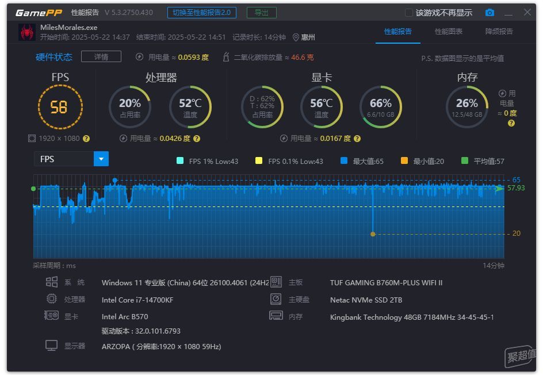Image resolution: width=543 pixels, height=375 pixels.
Task: Click the 26% memory usage gauge
Action: click(467, 107)
